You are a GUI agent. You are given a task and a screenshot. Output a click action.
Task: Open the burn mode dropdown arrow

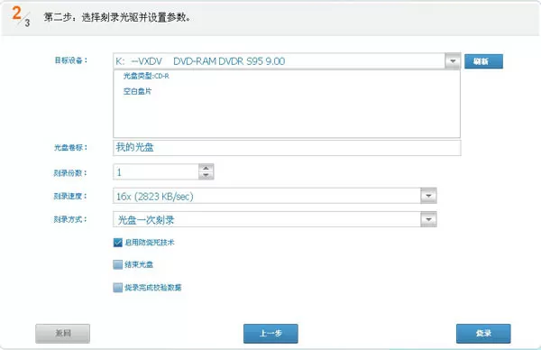pos(428,219)
